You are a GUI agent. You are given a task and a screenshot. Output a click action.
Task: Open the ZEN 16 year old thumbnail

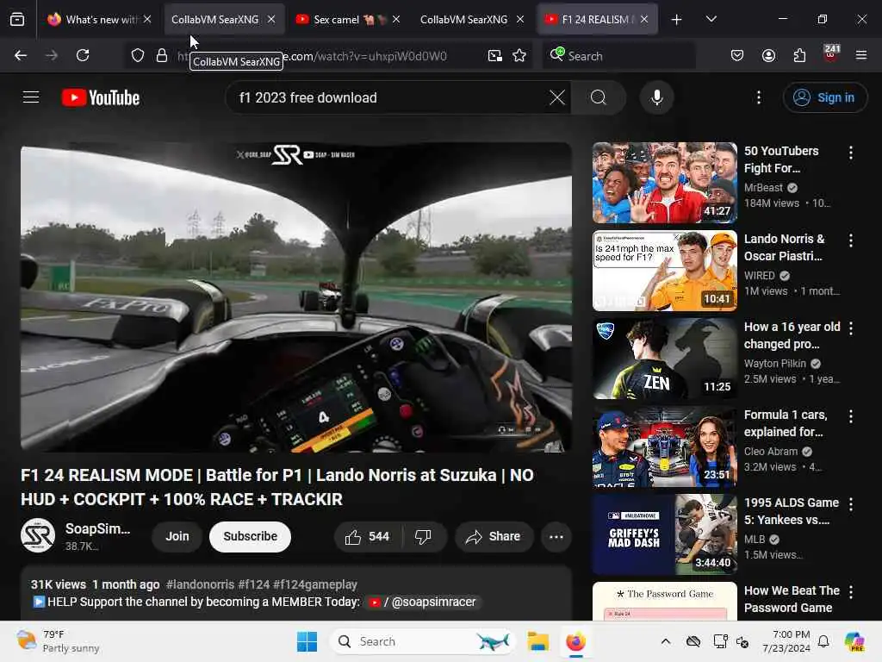(x=664, y=358)
